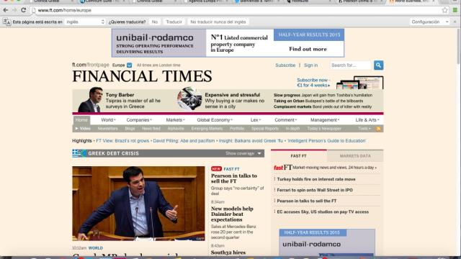This screenshot has width=461, height=259.
Task: Select the Home navigation tab
Action: tap(81, 120)
